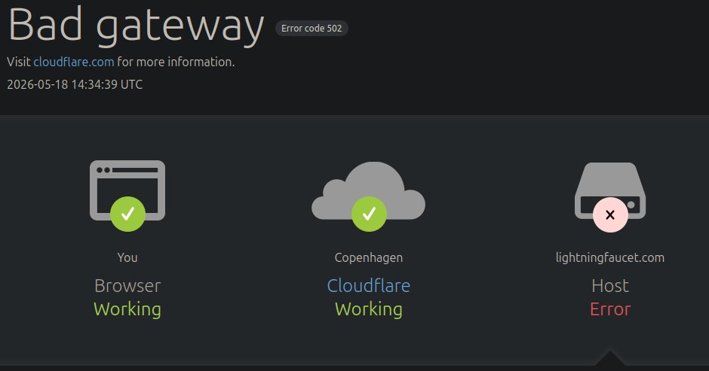709x371 pixels.
Task: Click the 'You' label
Action: 127,257
